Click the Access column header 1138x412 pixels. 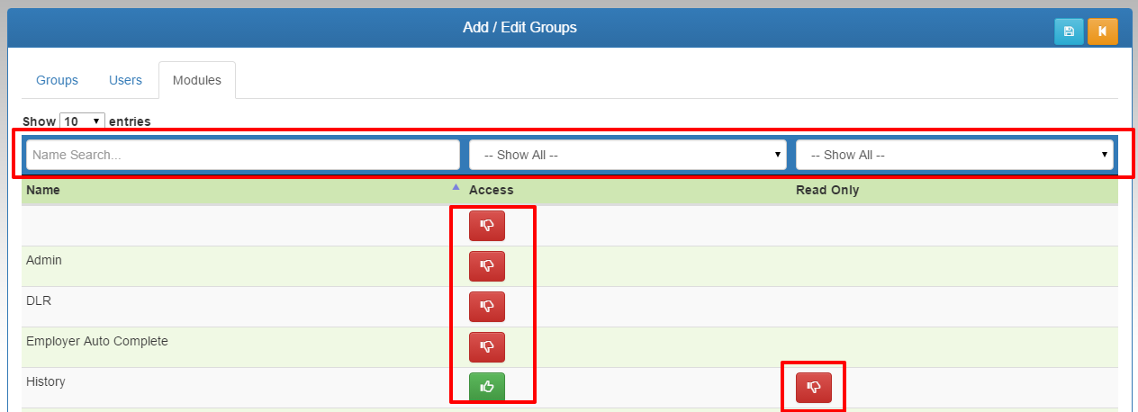pos(492,190)
